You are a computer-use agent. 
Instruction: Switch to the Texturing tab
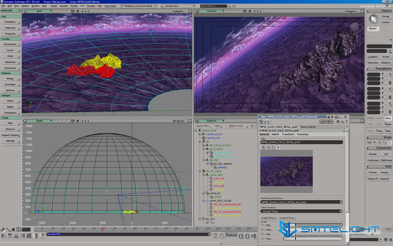click(x=302, y=134)
